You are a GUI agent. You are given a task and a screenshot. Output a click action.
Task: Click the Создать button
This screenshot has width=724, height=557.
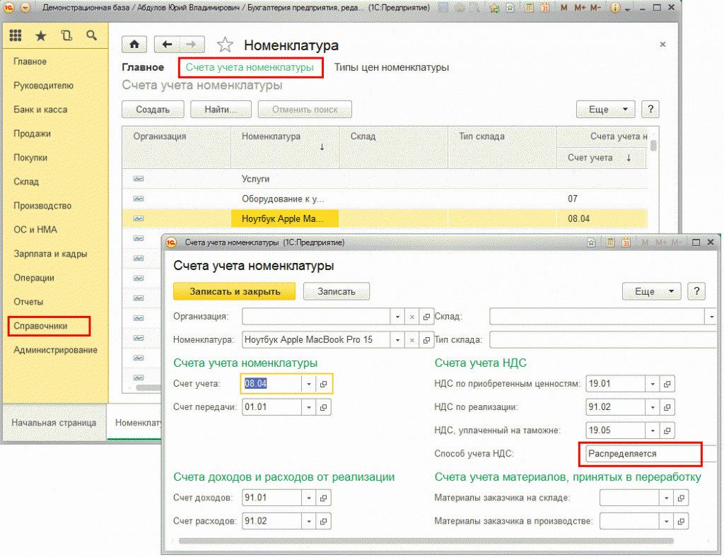point(153,110)
